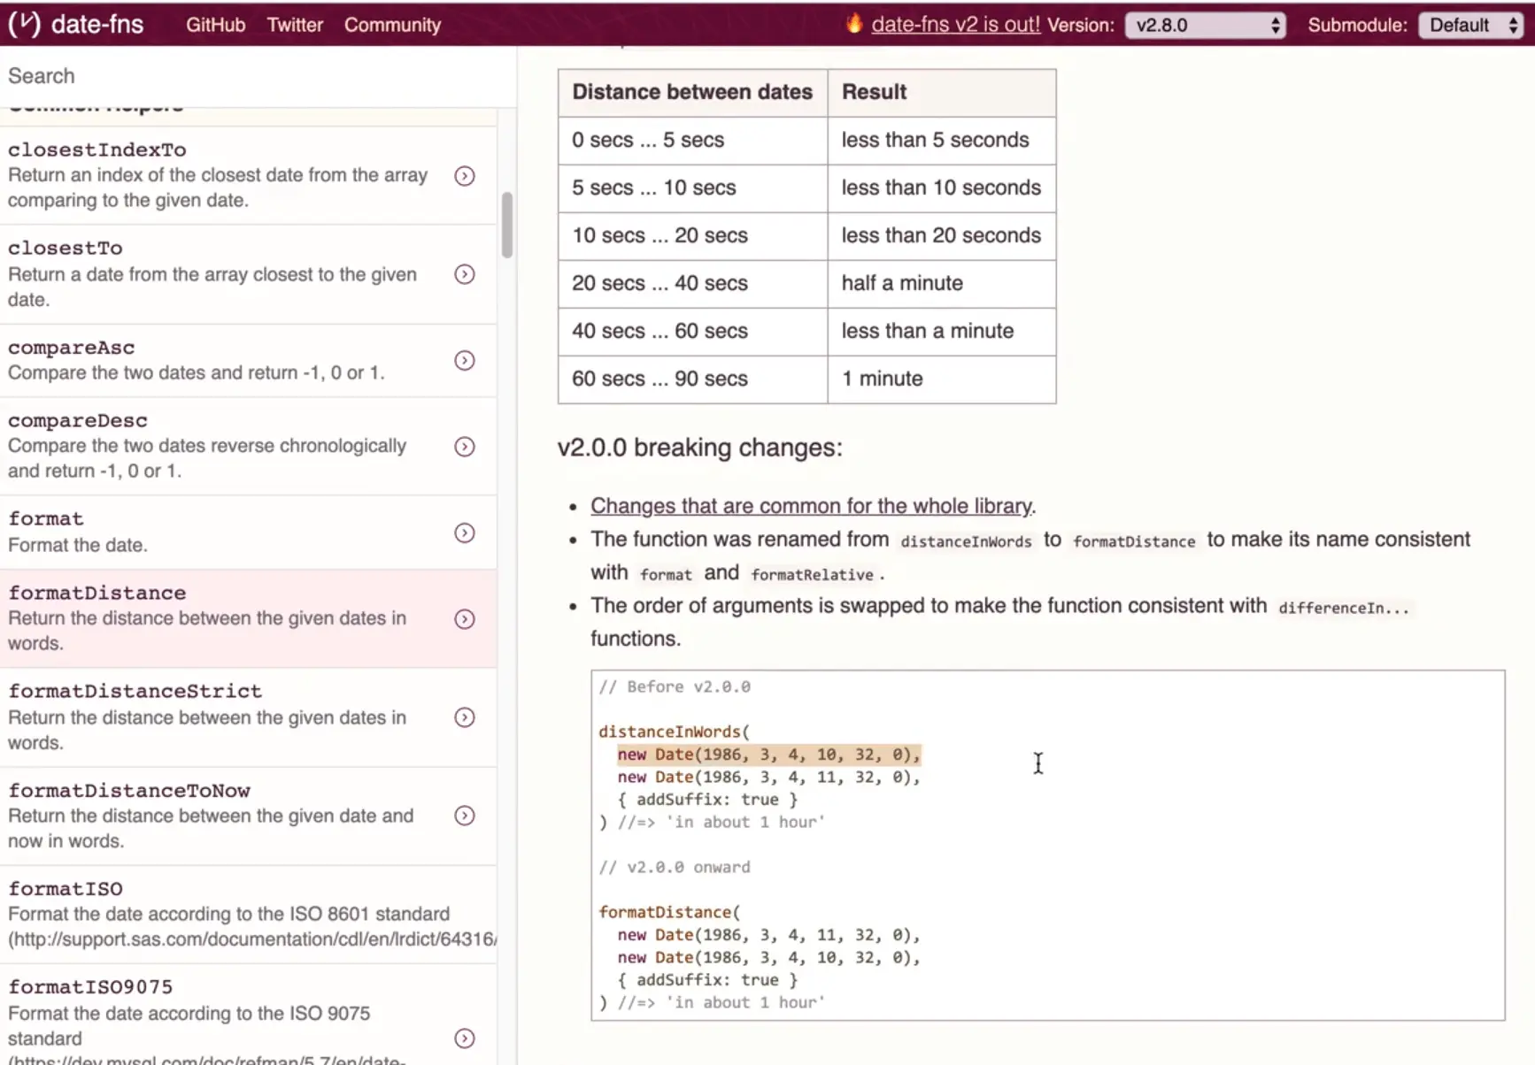Click the 'date-fns v2 is out!' link
Viewport: 1535px width, 1065px height.
pos(955,24)
